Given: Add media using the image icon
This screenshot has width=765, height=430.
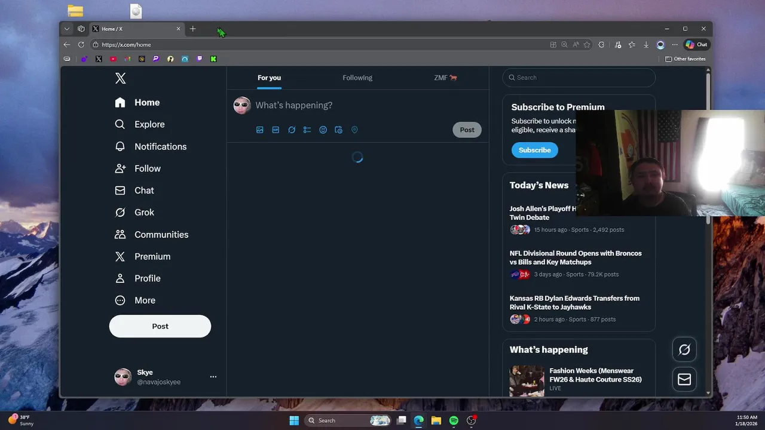Looking at the screenshot, I should (260, 130).
